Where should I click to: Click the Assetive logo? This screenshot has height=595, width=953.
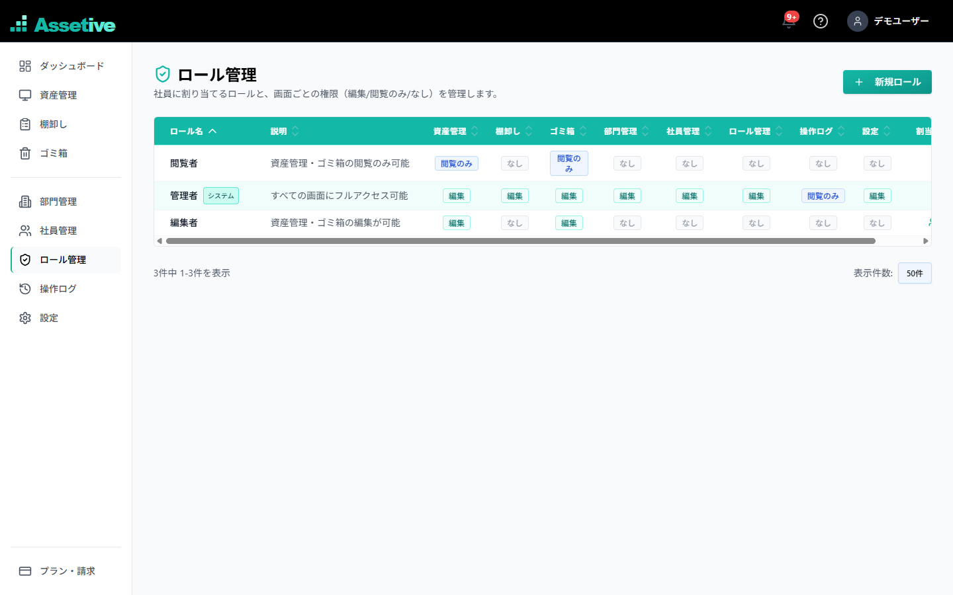coord(63,24)
